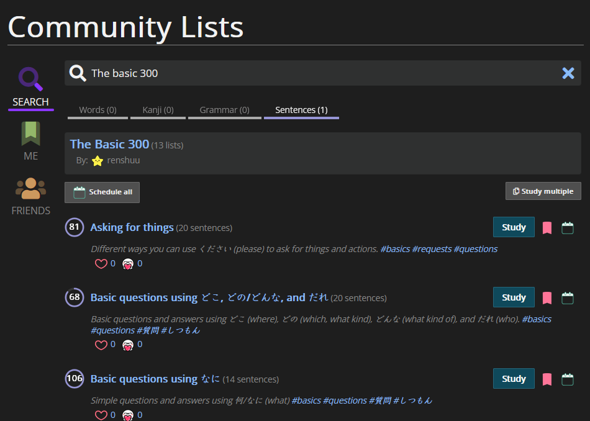The height and width of the screenshot is (421, 590).
Task: Switch to the Words (0) tab
Action: (98, 111)
